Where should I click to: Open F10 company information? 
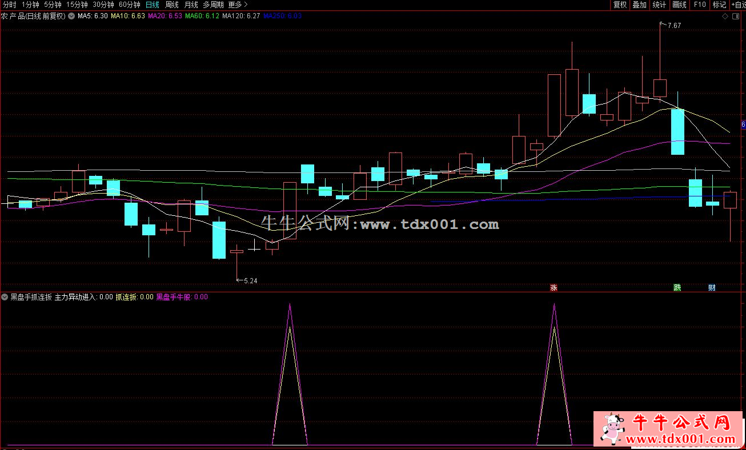tap(699, 5)
